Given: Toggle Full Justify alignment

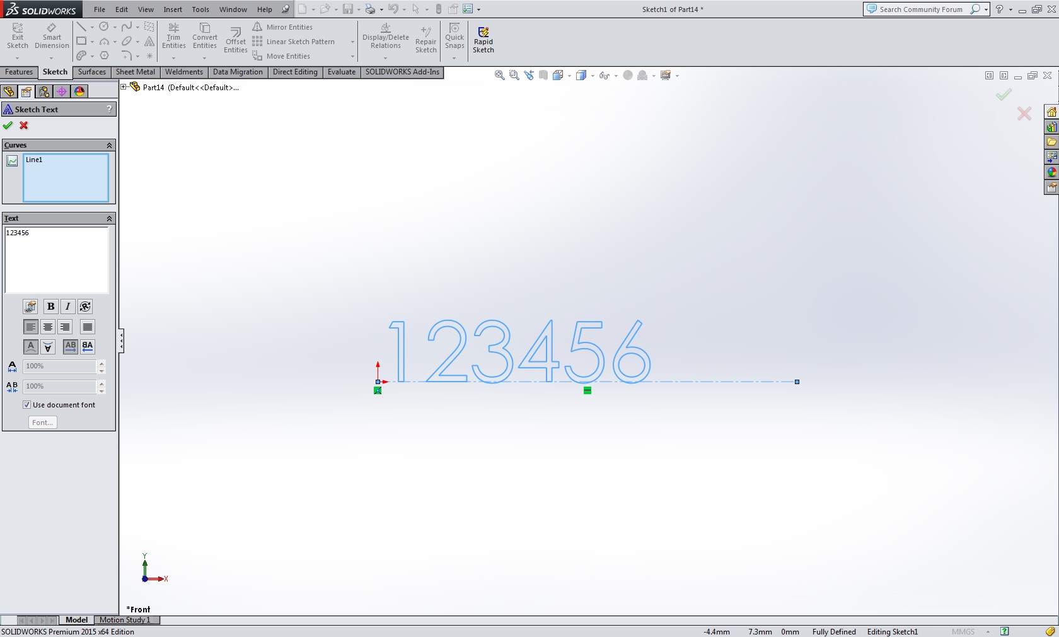Looking at the screenshot, I should (88, 327).
